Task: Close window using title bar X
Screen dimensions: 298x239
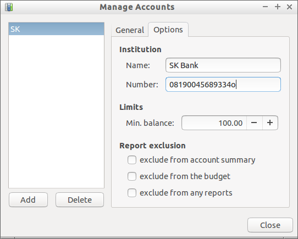Action: point(289,7)
